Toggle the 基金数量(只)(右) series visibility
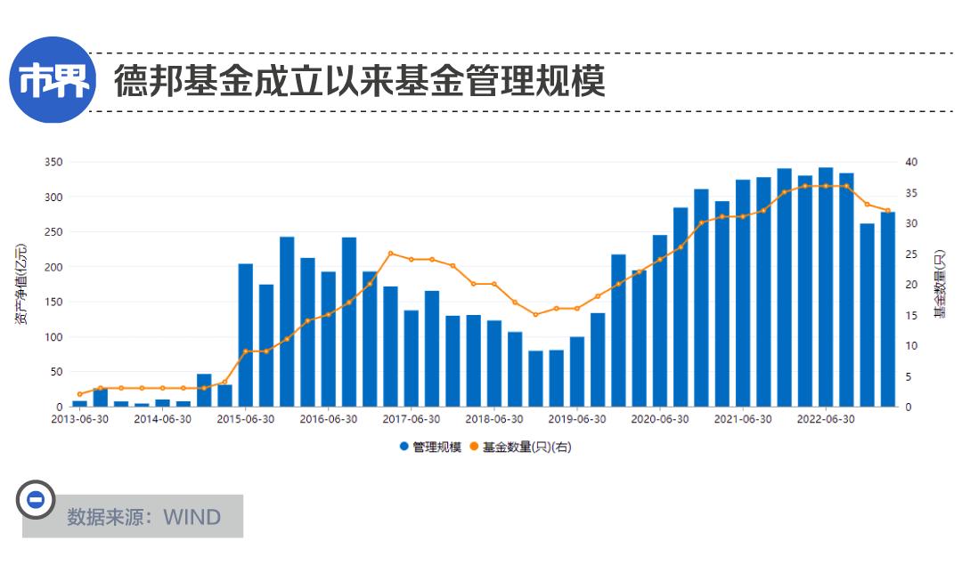Image resolution: width=962 pixels, height=565 pixels. [x=526, y=445]
